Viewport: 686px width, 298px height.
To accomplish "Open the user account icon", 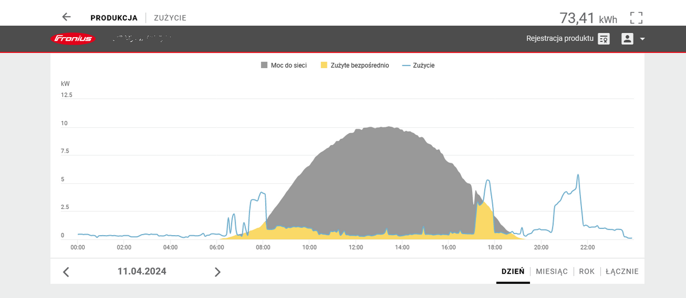I will click(627, 39).
